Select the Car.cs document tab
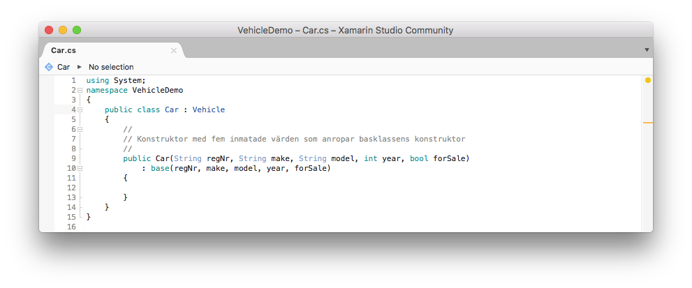Image resolution: width=692 pixels, height=288 pixels. (112, 50)
